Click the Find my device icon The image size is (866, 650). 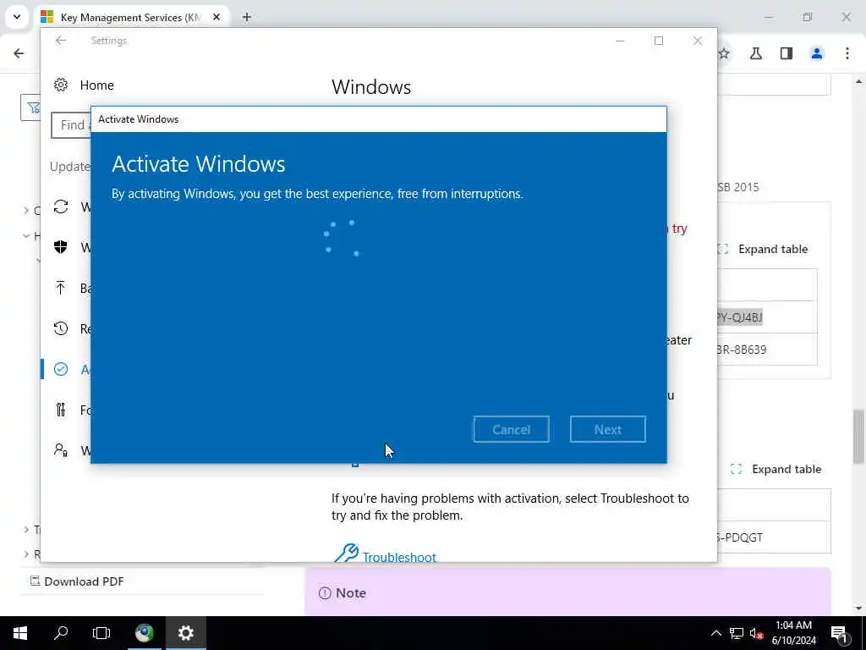click(61, 410)
